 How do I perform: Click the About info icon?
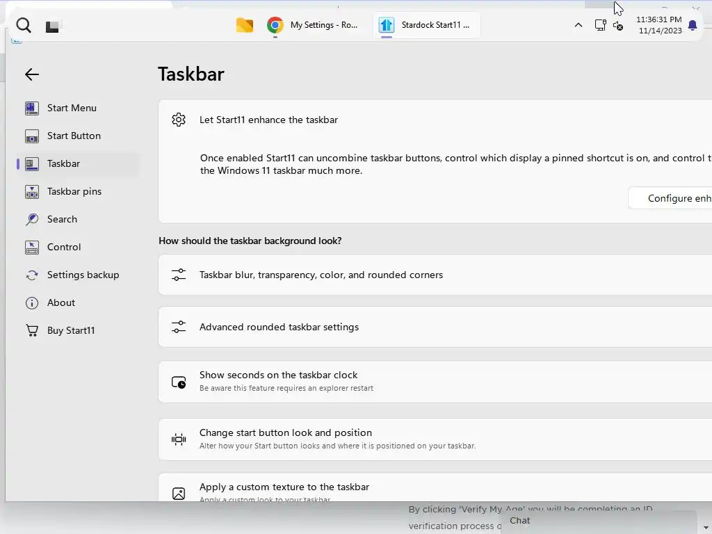coord(32,303)
